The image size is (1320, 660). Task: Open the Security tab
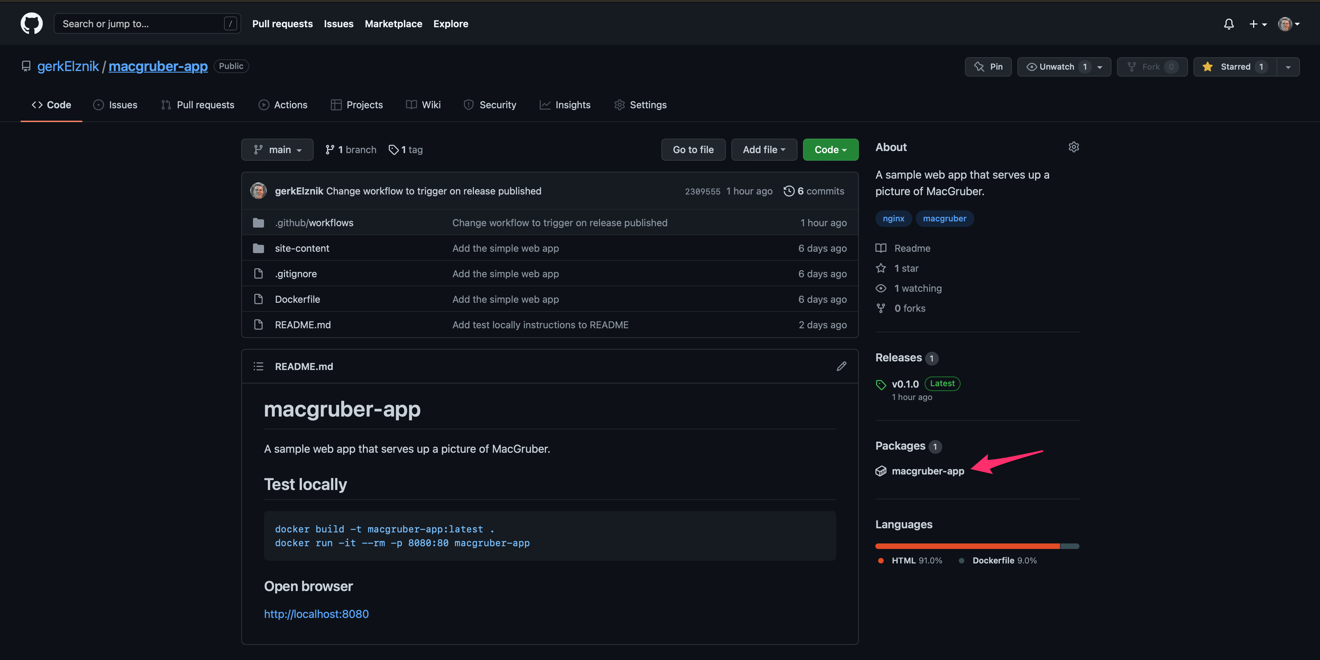[x=490, y=104]
